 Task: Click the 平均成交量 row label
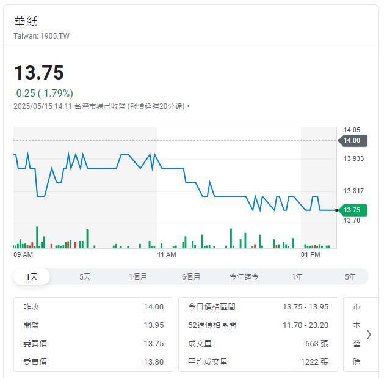tap(208, 362)
